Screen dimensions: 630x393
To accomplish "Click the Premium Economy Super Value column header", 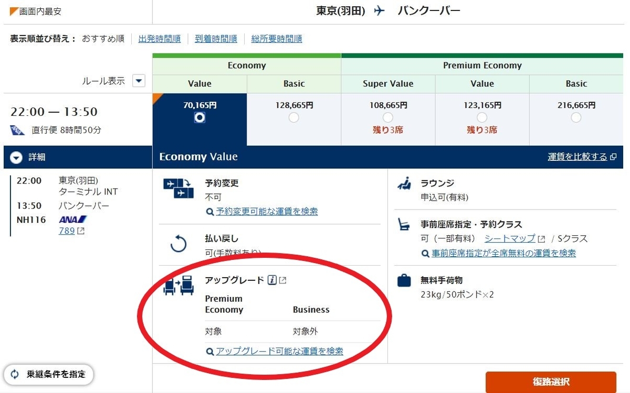I will pos(388,84).
